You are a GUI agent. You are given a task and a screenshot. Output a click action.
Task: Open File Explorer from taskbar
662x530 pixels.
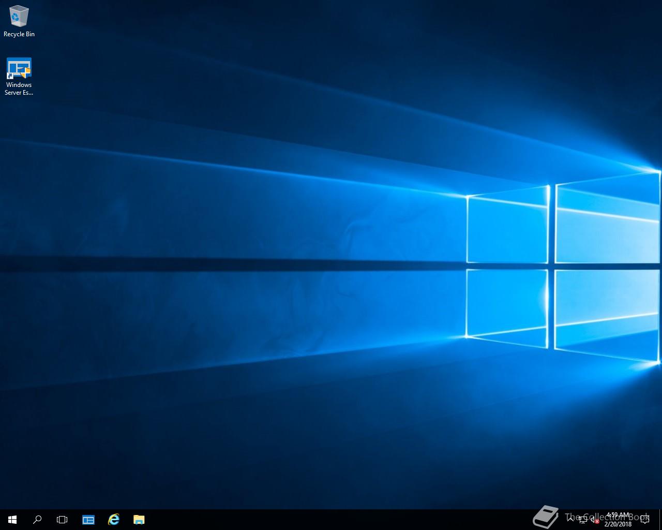(139, 520)
